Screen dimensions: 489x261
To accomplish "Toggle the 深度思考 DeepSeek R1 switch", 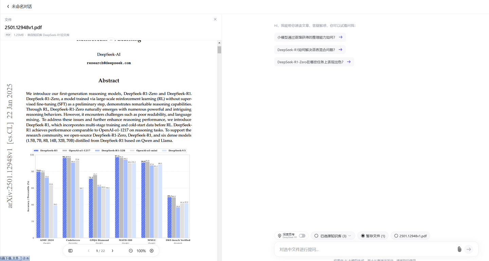I will pyautogui.click(x=302, y=236).
